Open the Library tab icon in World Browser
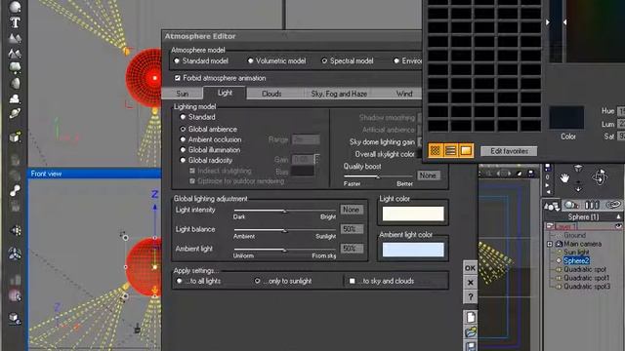This screenshot has height=351, width=625. coord(592,206)
